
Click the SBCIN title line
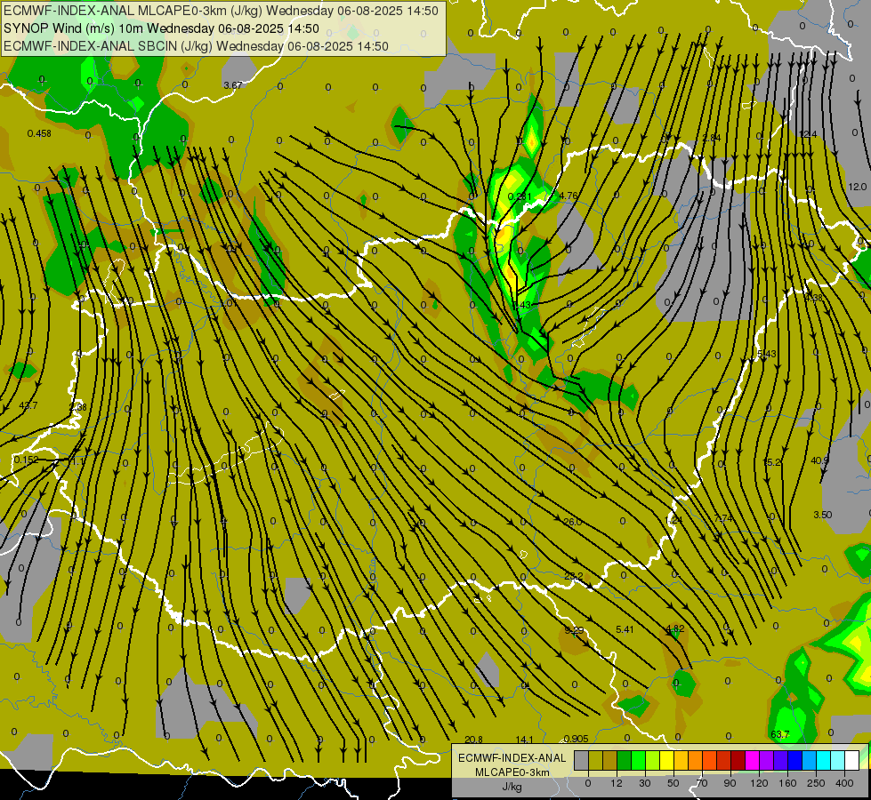pos(196,46)
